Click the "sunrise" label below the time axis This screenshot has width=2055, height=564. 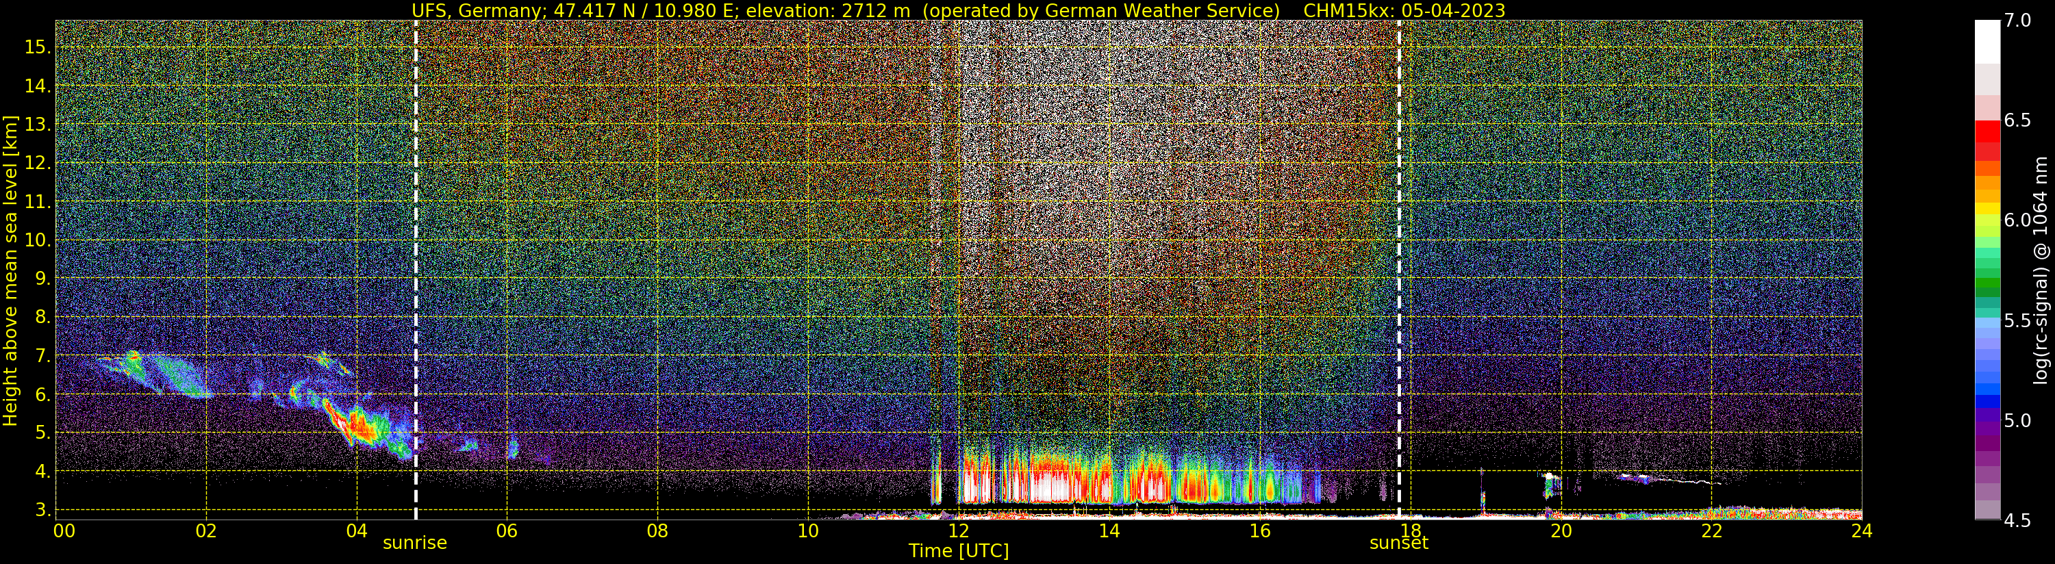[415, 543]
